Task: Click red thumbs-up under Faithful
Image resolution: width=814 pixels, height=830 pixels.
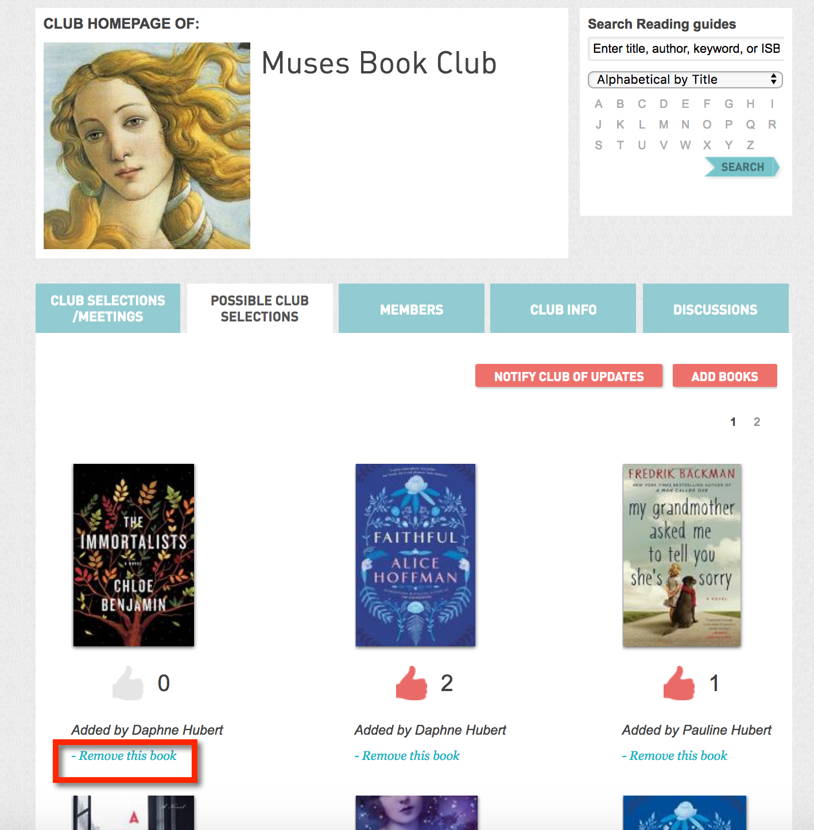Action: tap(412, 683)
